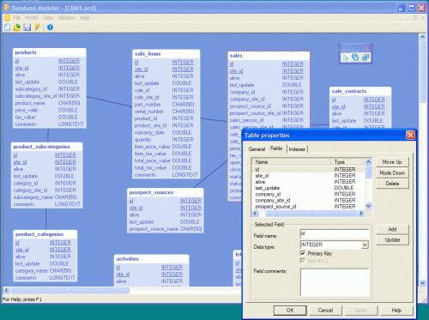Open the File menu

click(17, 18)
